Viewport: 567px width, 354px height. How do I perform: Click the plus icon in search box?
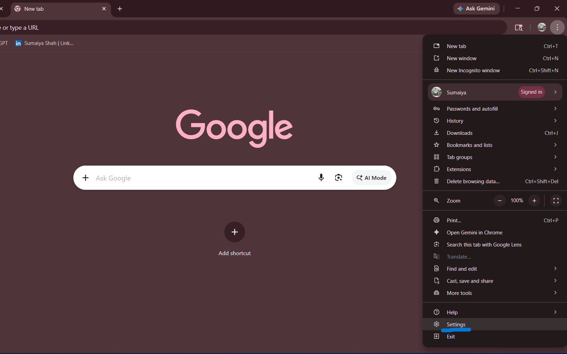85,178
